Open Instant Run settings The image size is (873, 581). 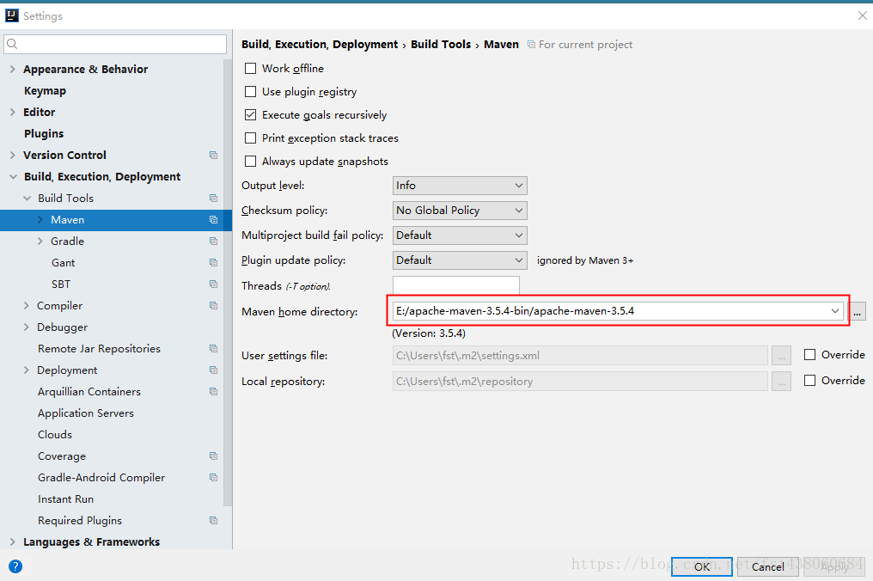[65, 499]
